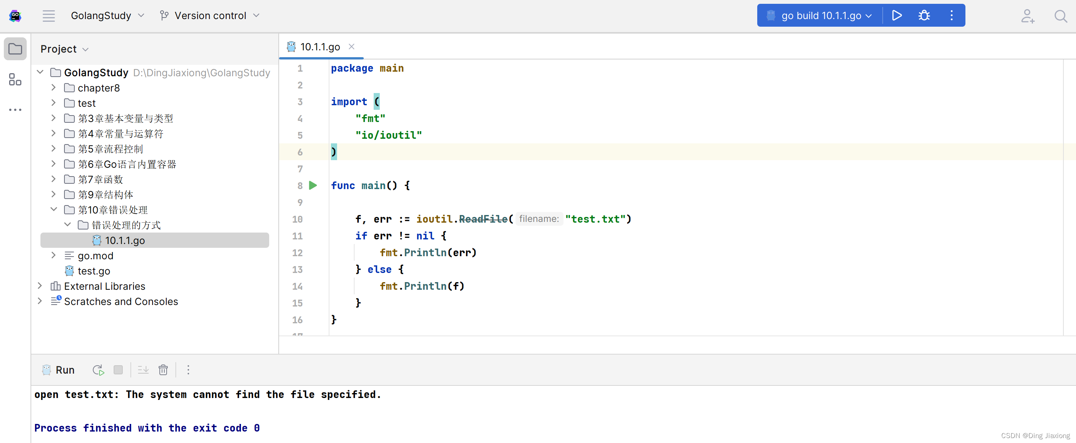The image size is (1076, 443).
Task: Open the test.go file in the project tree
Action: coord(93,271)
